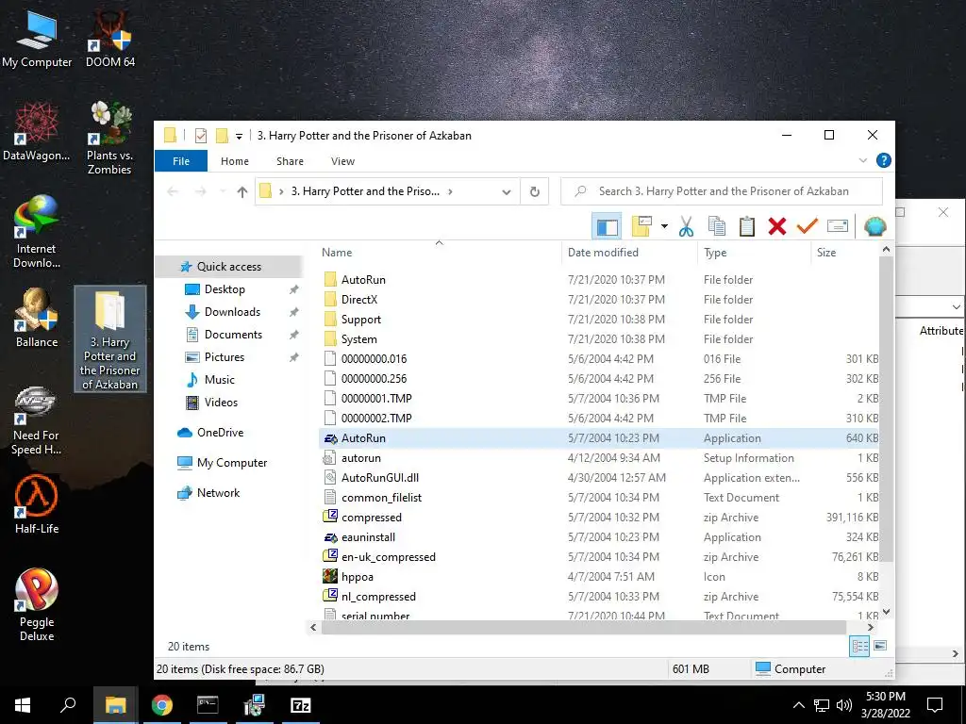966x724 pixels.
Task: Select AutoRunGUI.dll file
Action: 599,478
